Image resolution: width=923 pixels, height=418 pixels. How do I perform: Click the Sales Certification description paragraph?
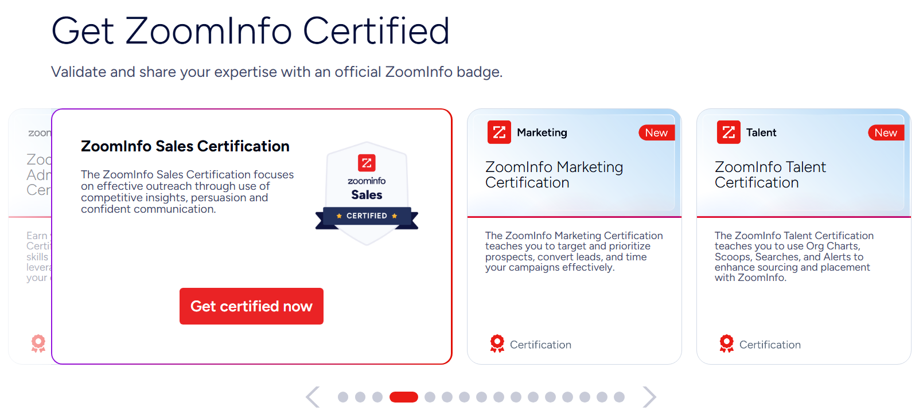[x=188, y=192]
